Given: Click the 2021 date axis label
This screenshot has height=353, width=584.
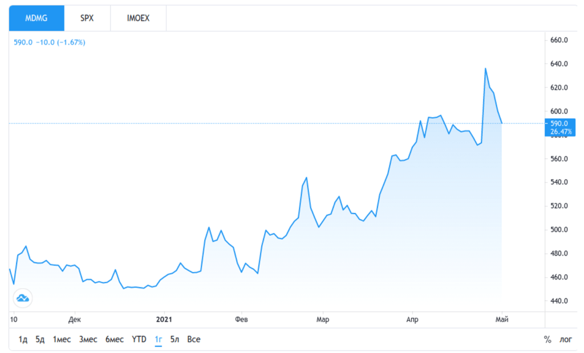Looking at the screenshot, I should (x=163, y=319).
